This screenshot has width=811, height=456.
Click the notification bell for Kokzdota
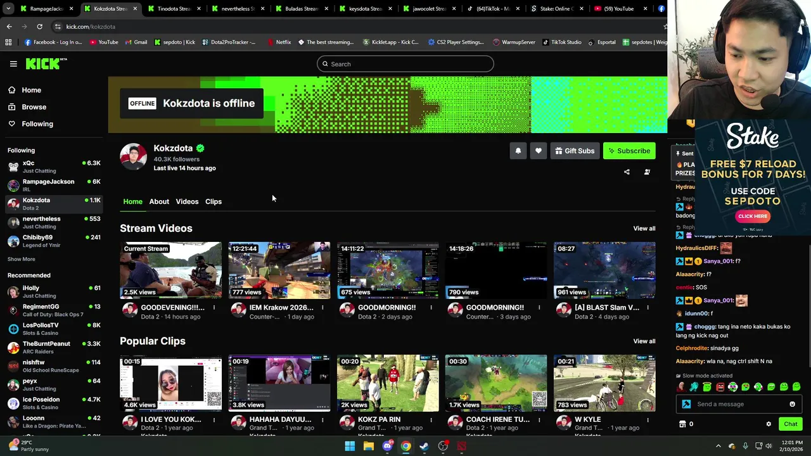pyautogui.click(x=518, y=151)
